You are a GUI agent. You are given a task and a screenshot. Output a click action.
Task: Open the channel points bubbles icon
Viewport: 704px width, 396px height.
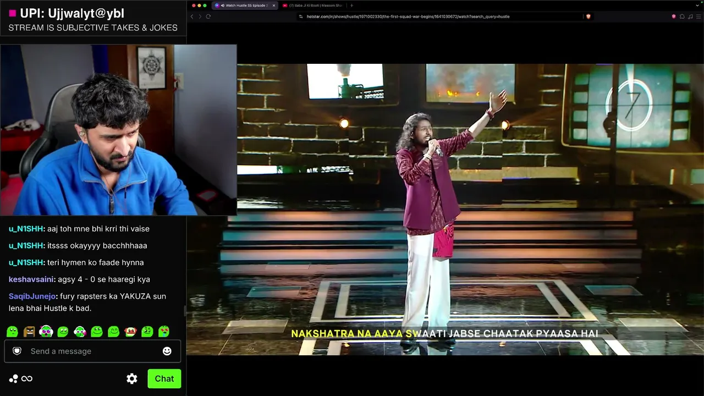(13, 378)
